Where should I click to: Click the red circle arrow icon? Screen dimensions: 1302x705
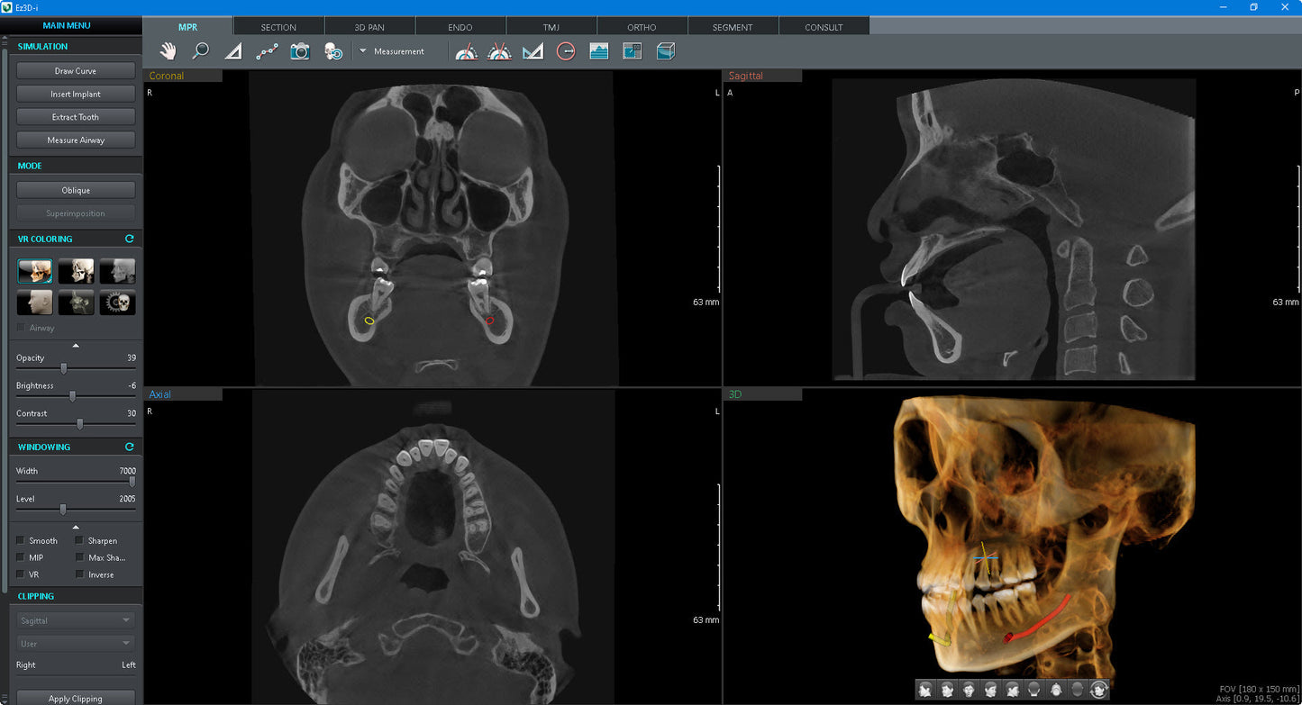(x=566, y=51)
